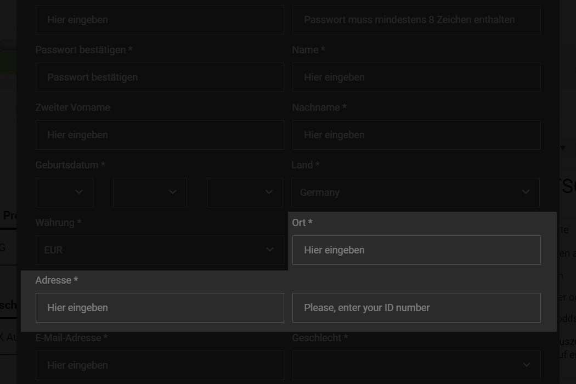Screen dimensions: 576x384
Task: Click the Adresse input field
Action: point(160,308)
